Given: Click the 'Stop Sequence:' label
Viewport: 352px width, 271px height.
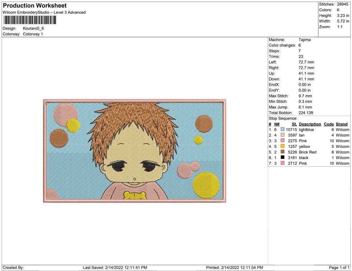Looking at the screenshot, I should [x=283, y=118].
